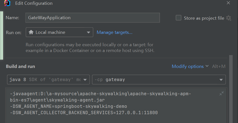Click into the VM options text area
238x123 pixels.
116,105
